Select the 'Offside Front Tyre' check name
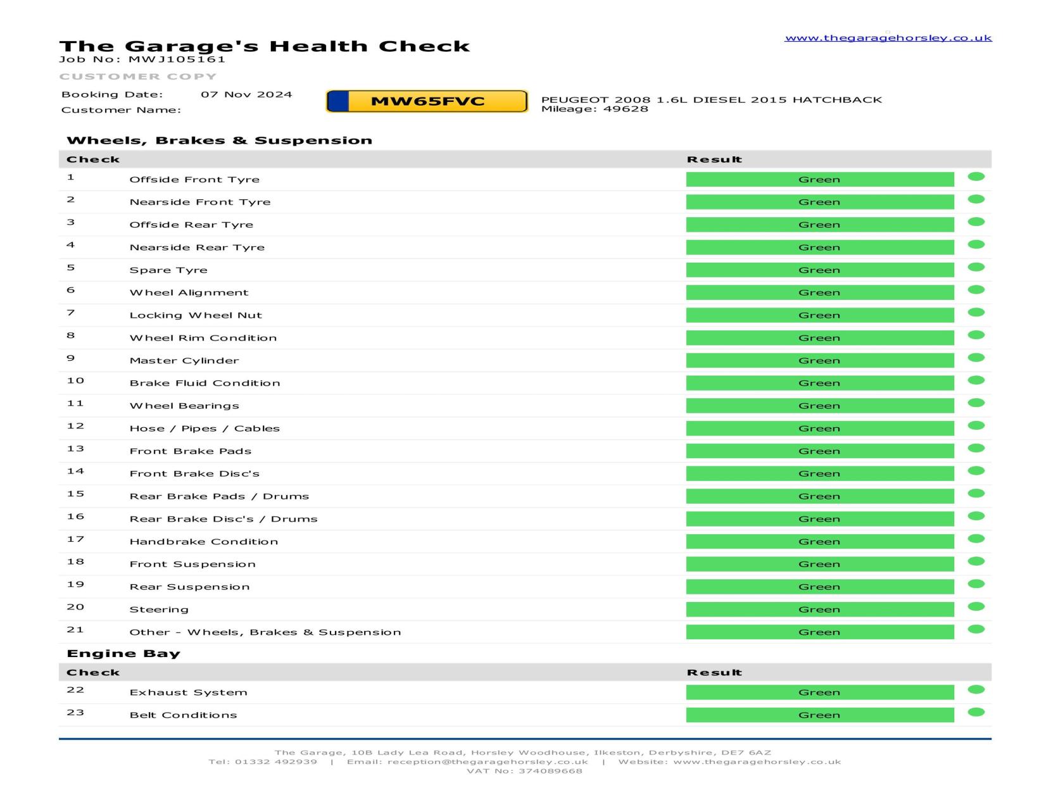This screenshot has width=1051, height=788. pyautogui.click(x=194, y=180)
